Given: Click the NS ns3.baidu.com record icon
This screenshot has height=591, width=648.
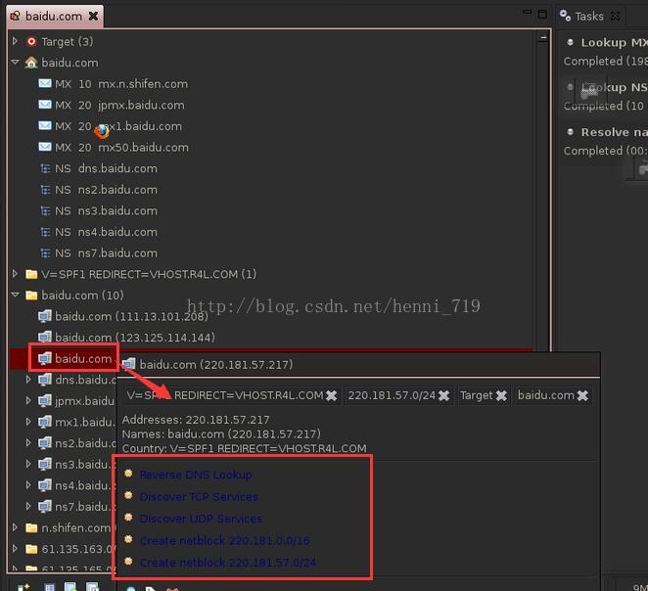Looking at the screenshot, I should (x=45, y=210).
